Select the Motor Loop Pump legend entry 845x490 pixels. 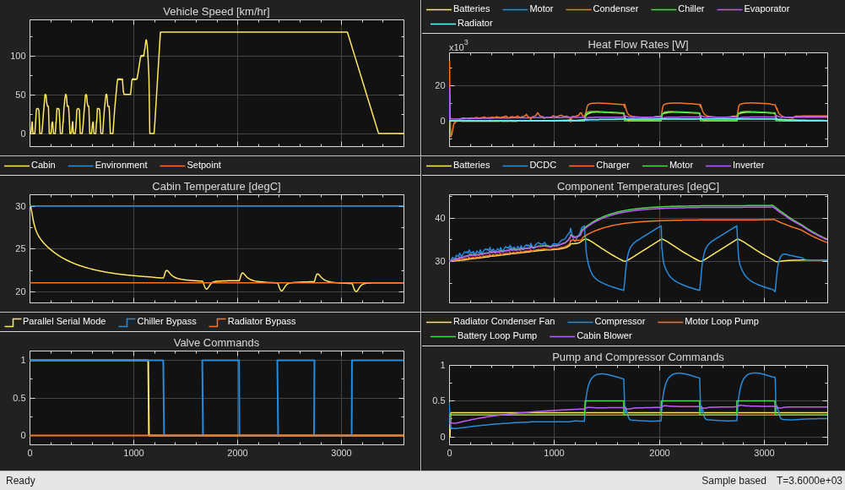[x=708, y=321]
